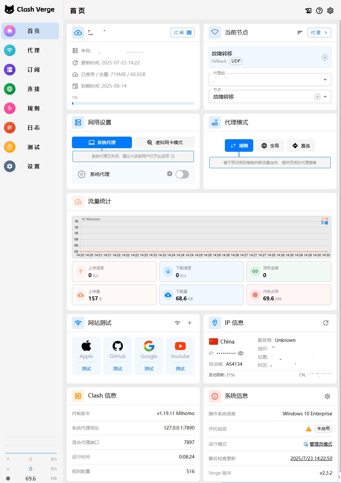Click the kernel version v1.19.11 Mihomo
The height and width of the screenshot is (483, 341).
176,413
